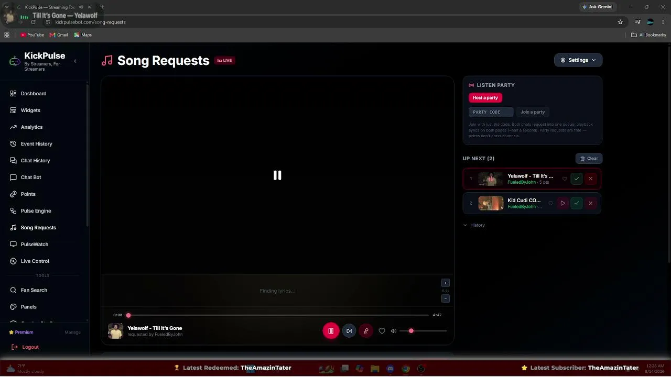671x377 pixels.
Task: Click the Pulse Engine lightning icon
Action: [x=14, y=211]
